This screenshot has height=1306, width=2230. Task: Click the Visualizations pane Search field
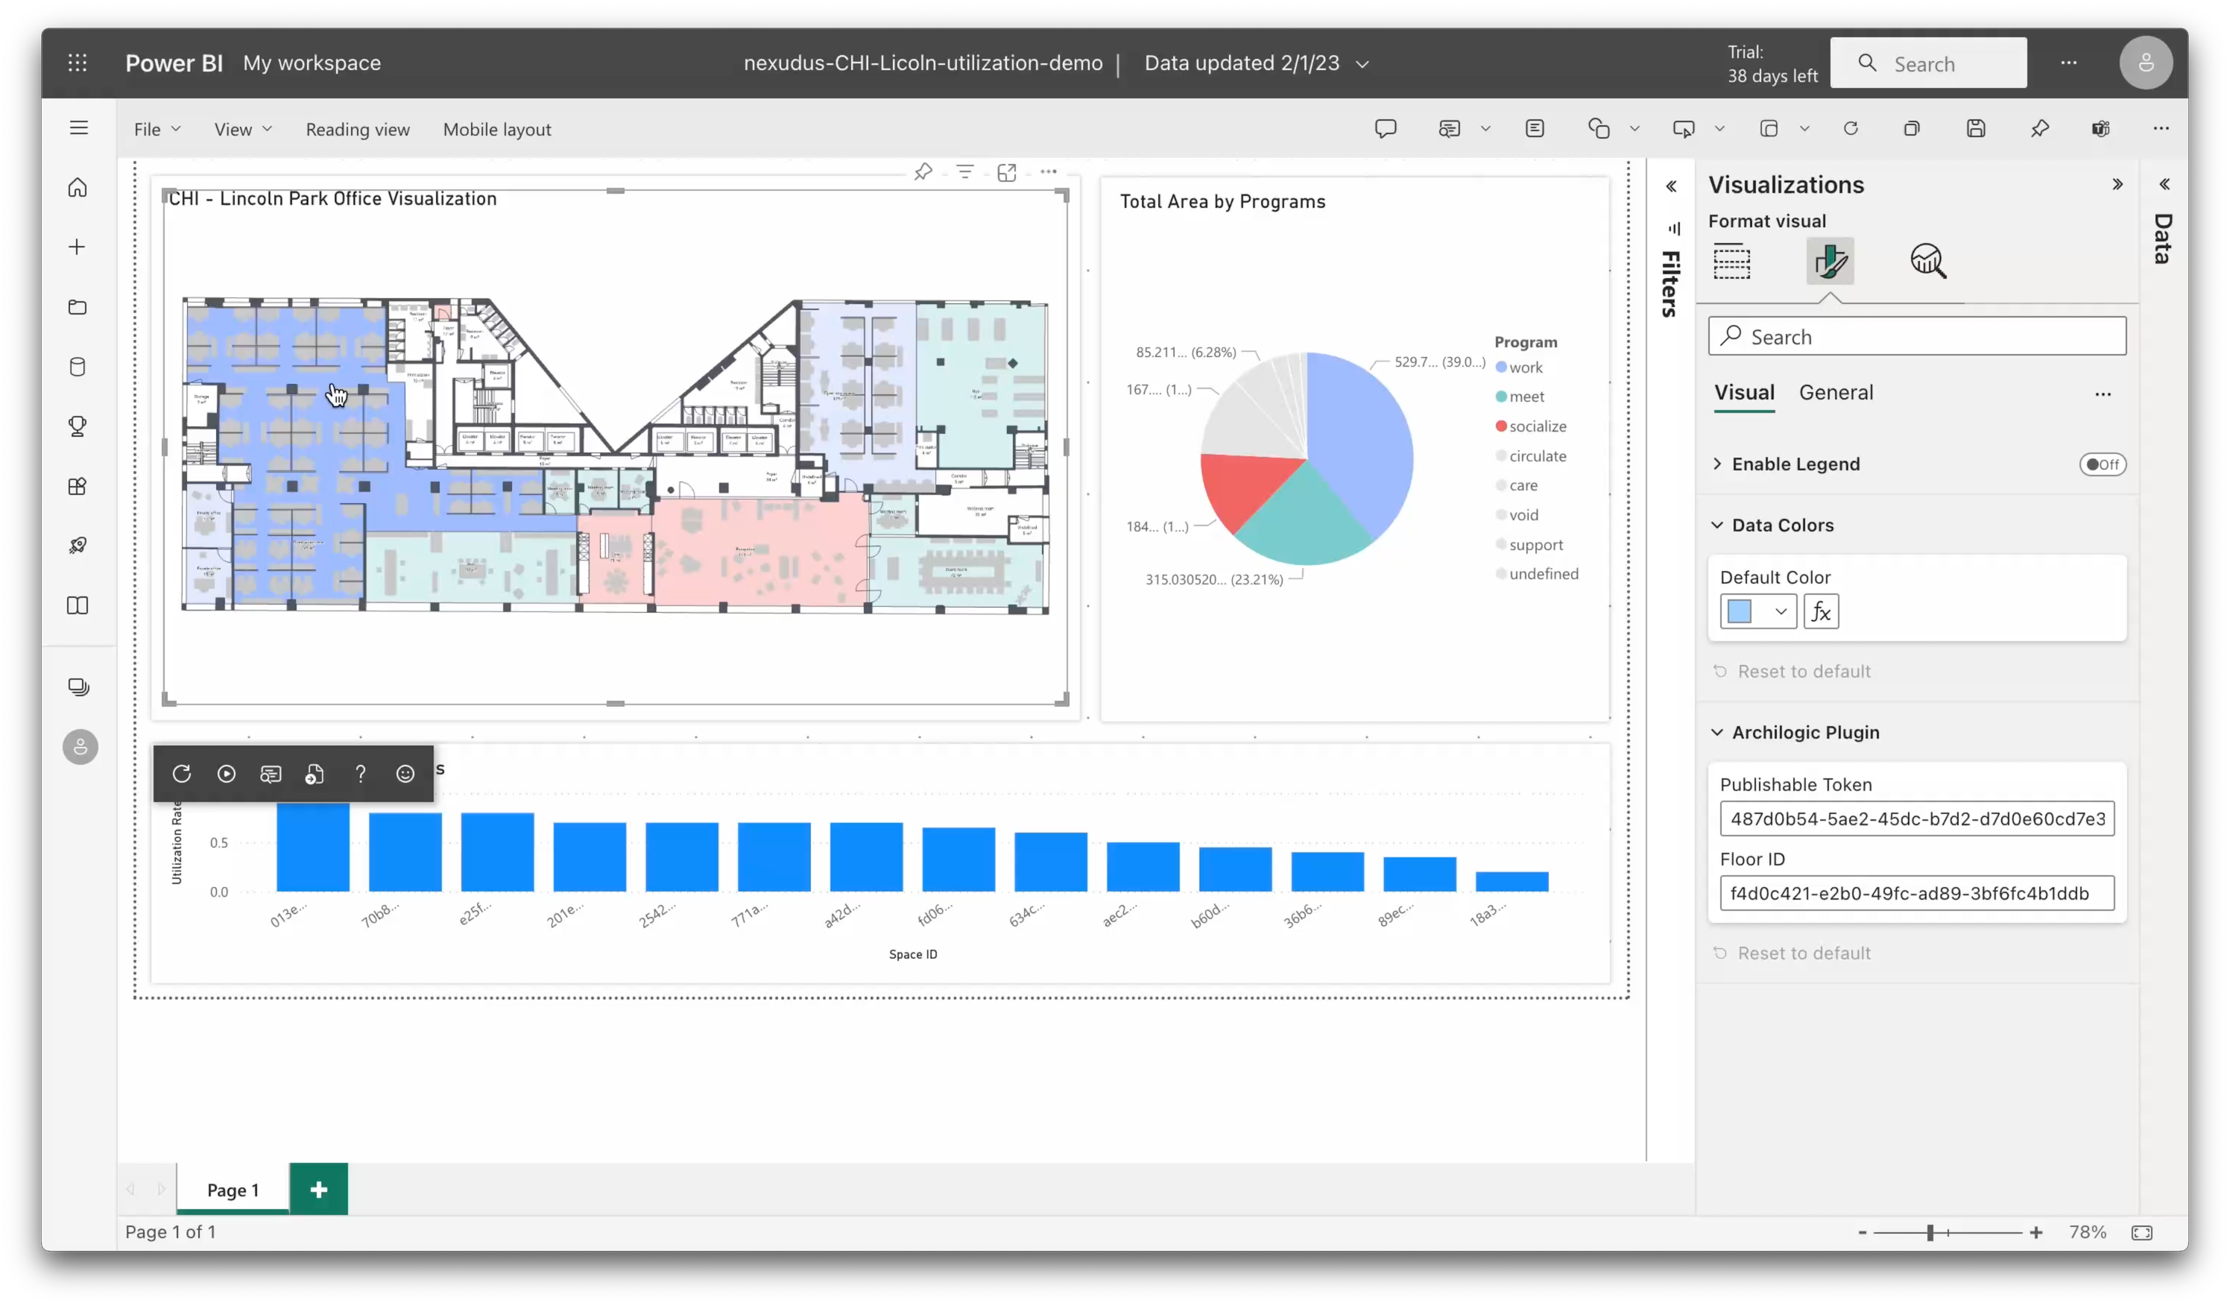[1917, 336]
